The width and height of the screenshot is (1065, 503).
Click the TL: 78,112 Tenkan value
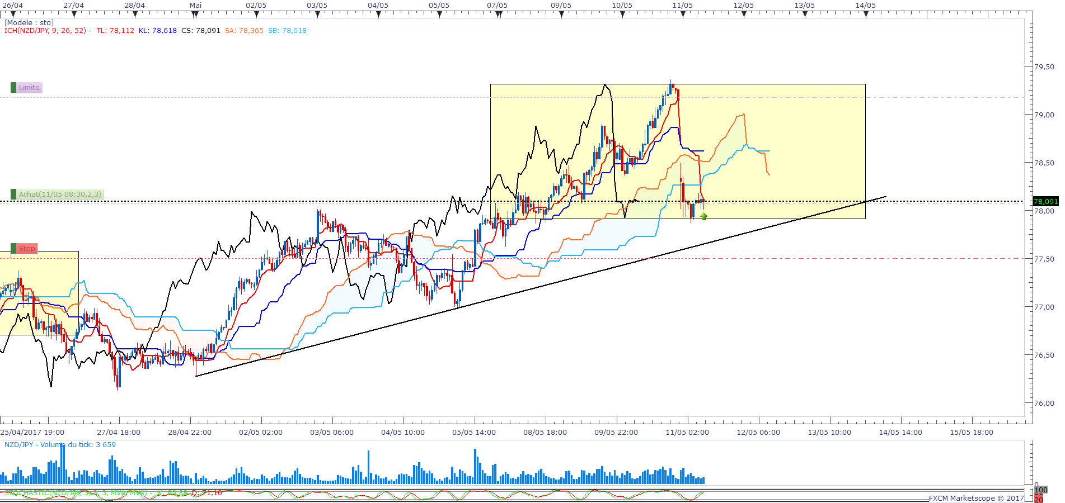coord(115,31)
